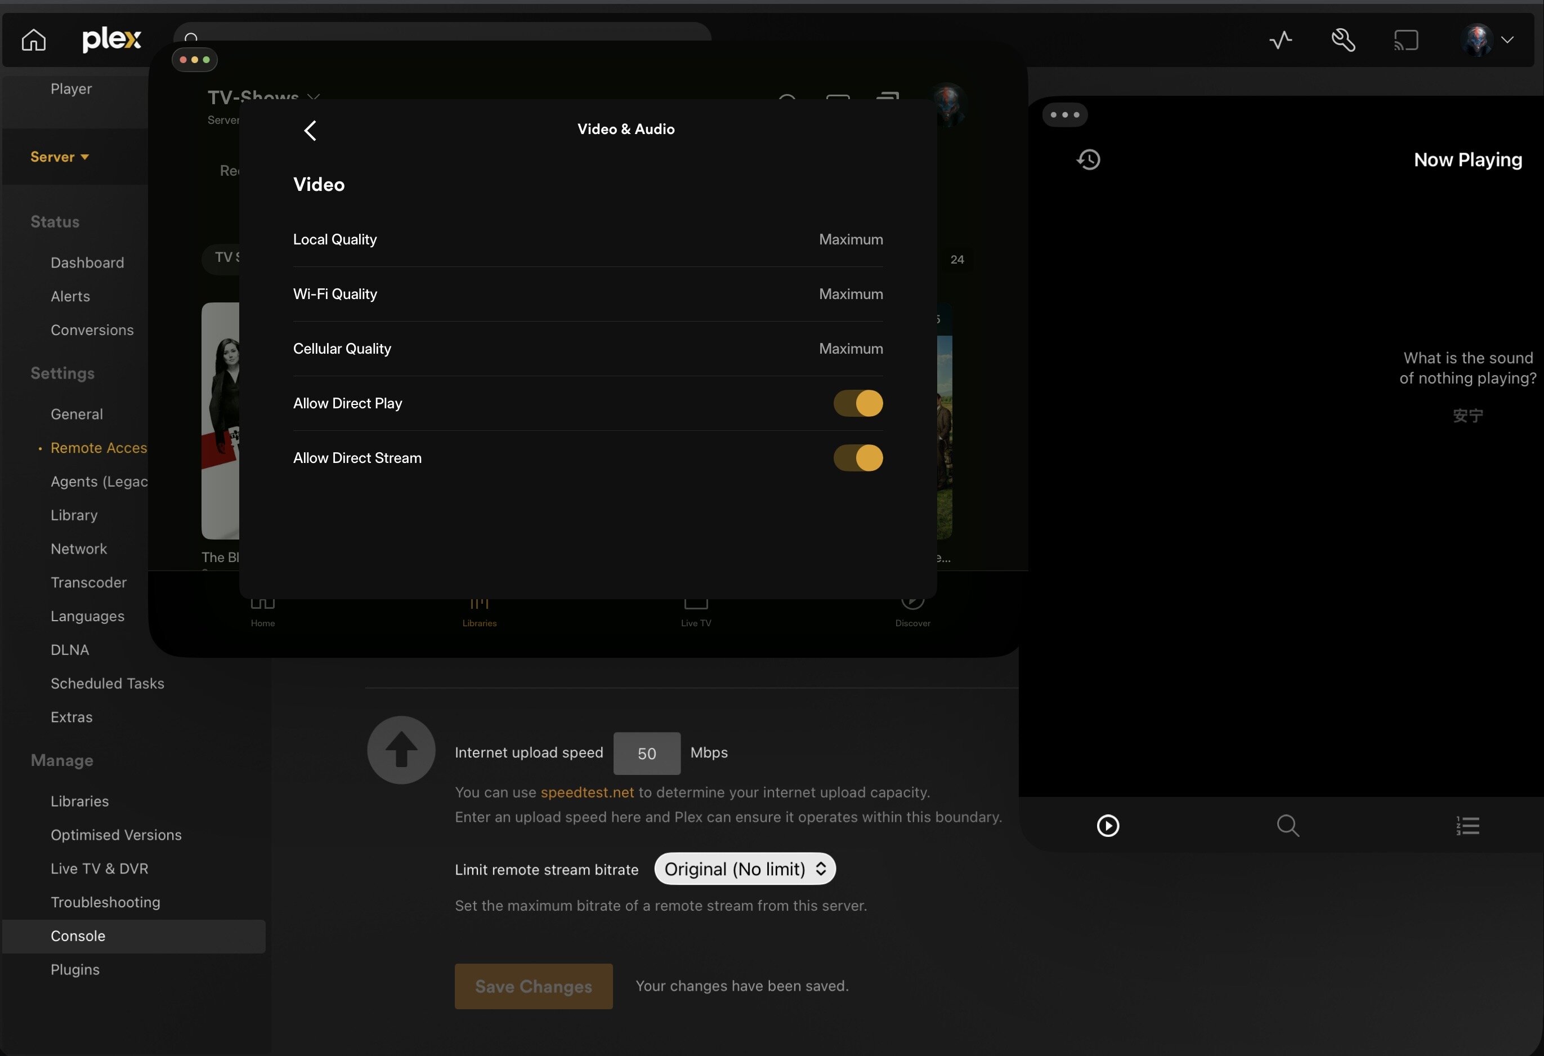Click the internet upload speed field
1544x1056 pixels.
pos(646,753)
